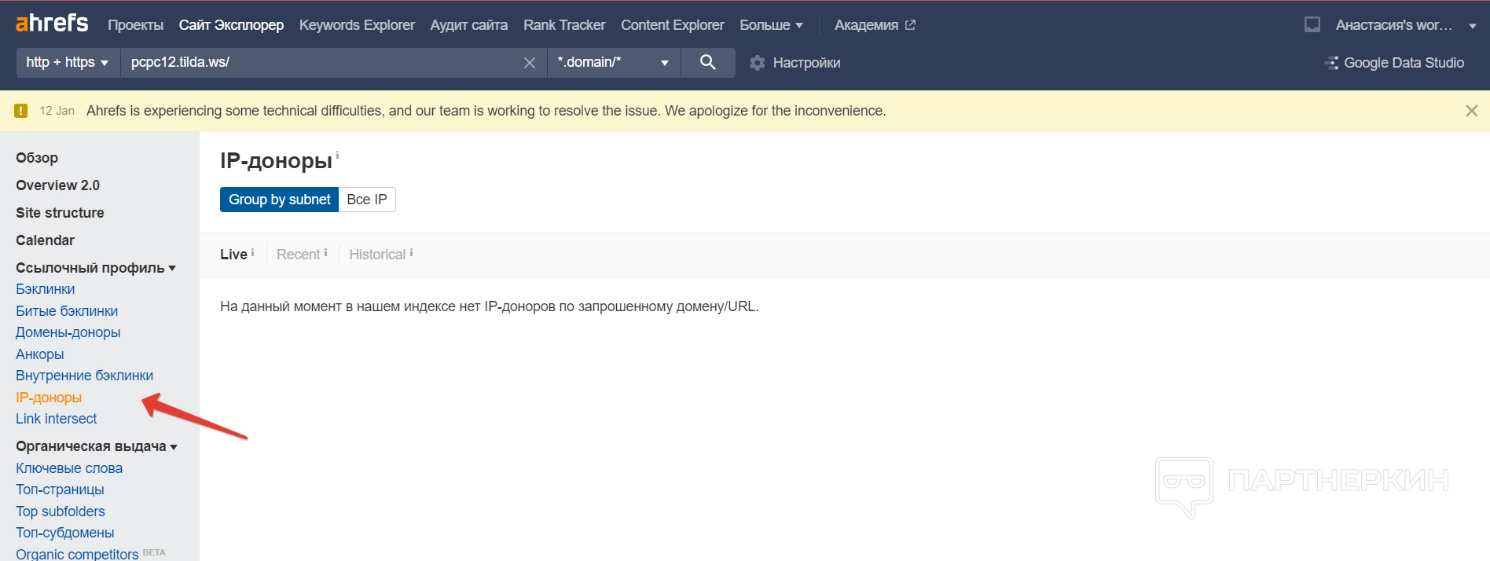Expand the Больше menu
This screenshot has height=561, width=1490.
click(x=771, y=25)
